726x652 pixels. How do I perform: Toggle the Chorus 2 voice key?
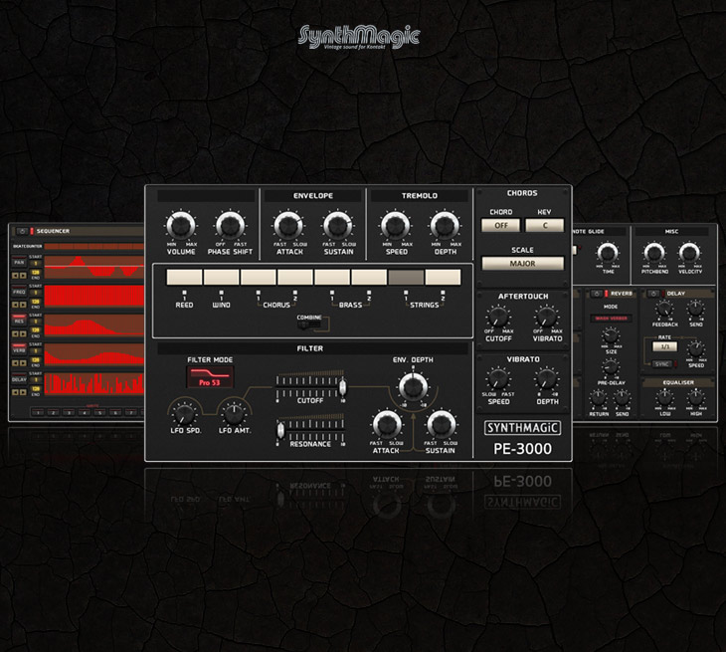295,277
